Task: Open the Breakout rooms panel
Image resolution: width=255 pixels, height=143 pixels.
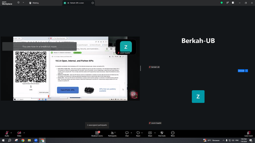Action: point(97,134)
